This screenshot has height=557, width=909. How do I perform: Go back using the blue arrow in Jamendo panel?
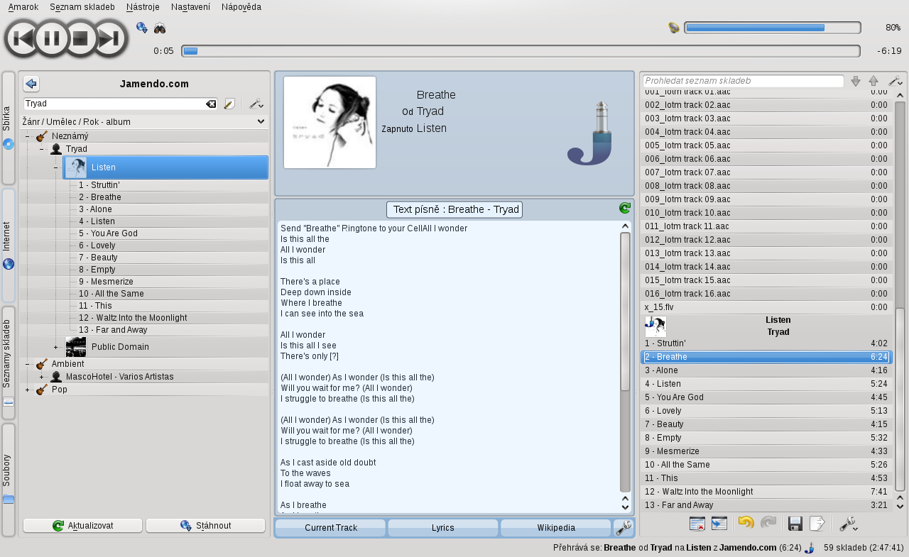(x=31, y=84)
